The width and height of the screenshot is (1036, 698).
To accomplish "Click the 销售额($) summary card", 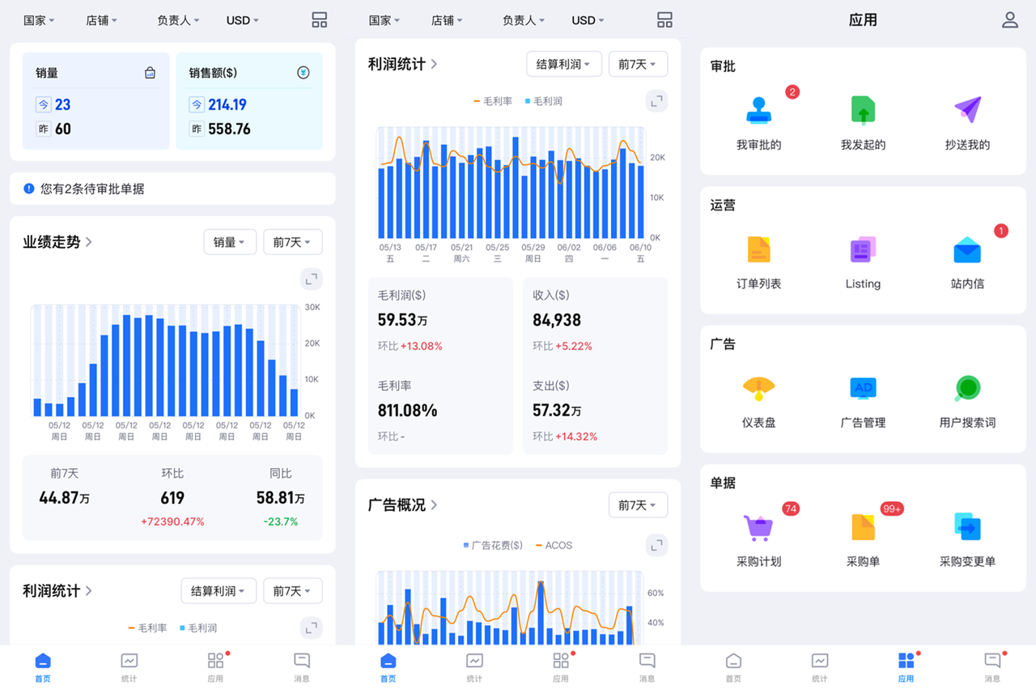I will pos(249,101).
